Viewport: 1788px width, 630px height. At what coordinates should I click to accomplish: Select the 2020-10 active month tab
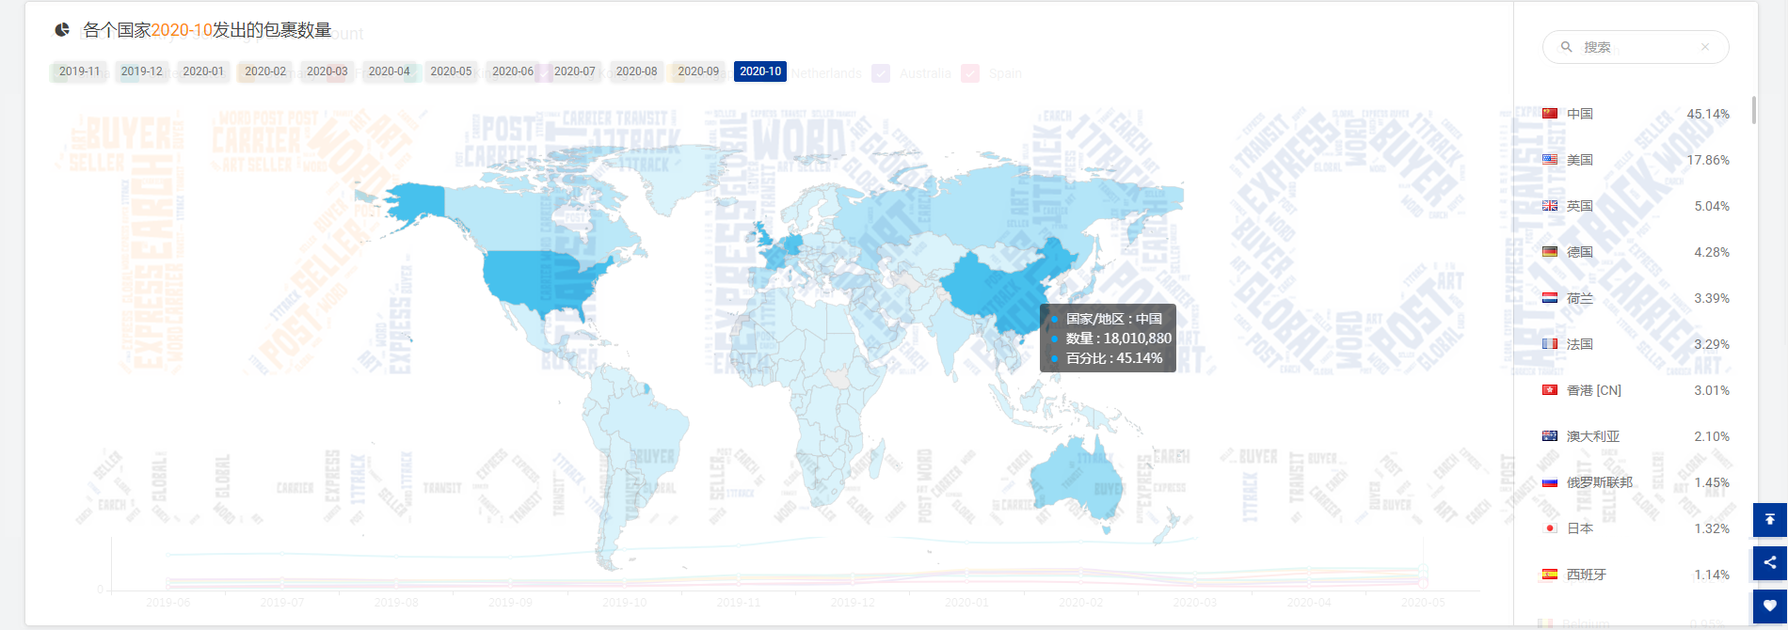(760, 71)
